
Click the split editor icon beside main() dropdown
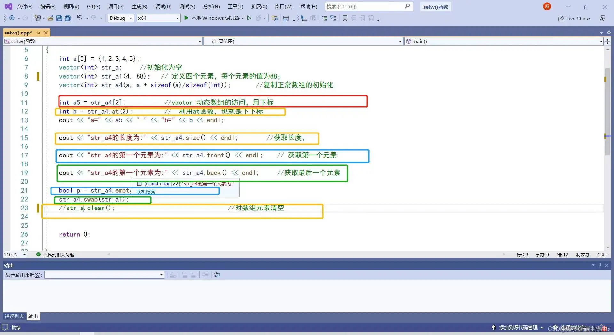click(x=608, y=41)
